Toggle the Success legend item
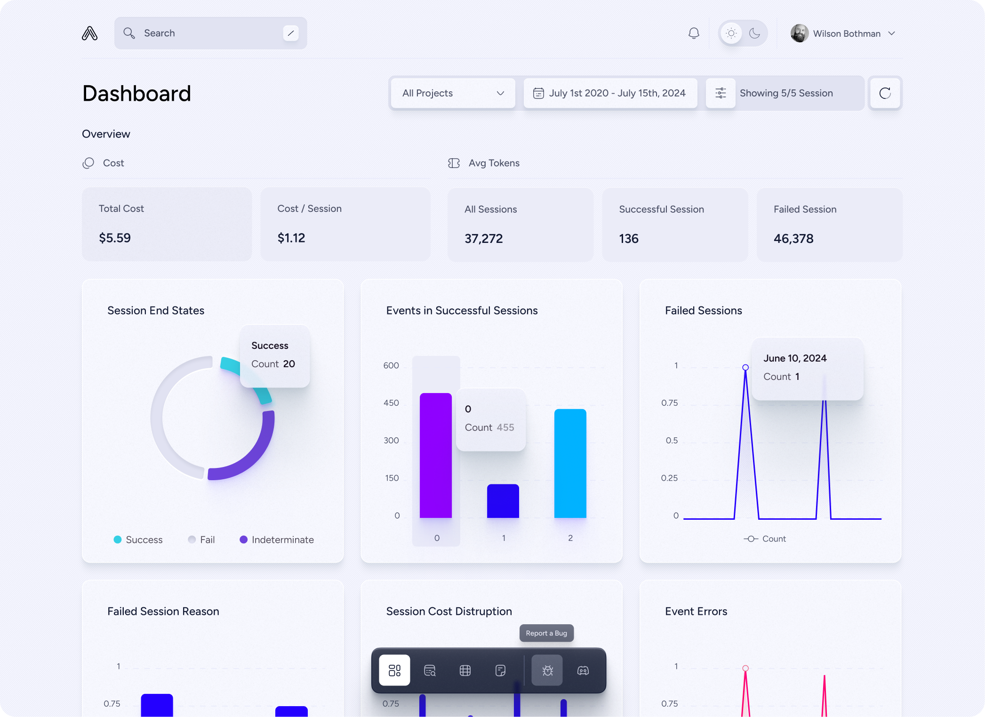985x717 pixels. point(138,540)
